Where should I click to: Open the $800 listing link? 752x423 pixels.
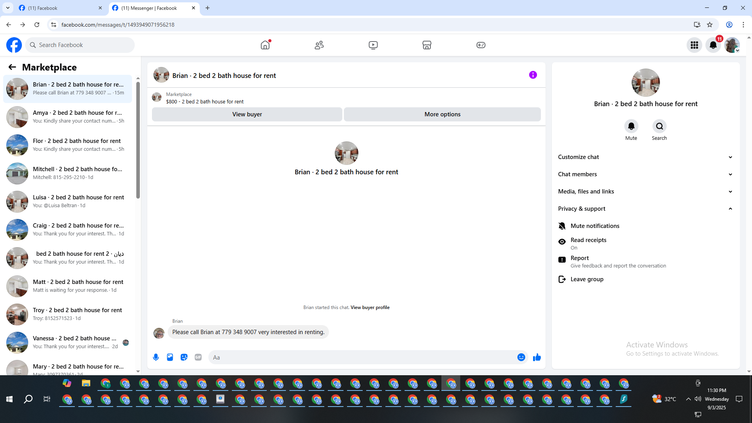coord(205,101)
